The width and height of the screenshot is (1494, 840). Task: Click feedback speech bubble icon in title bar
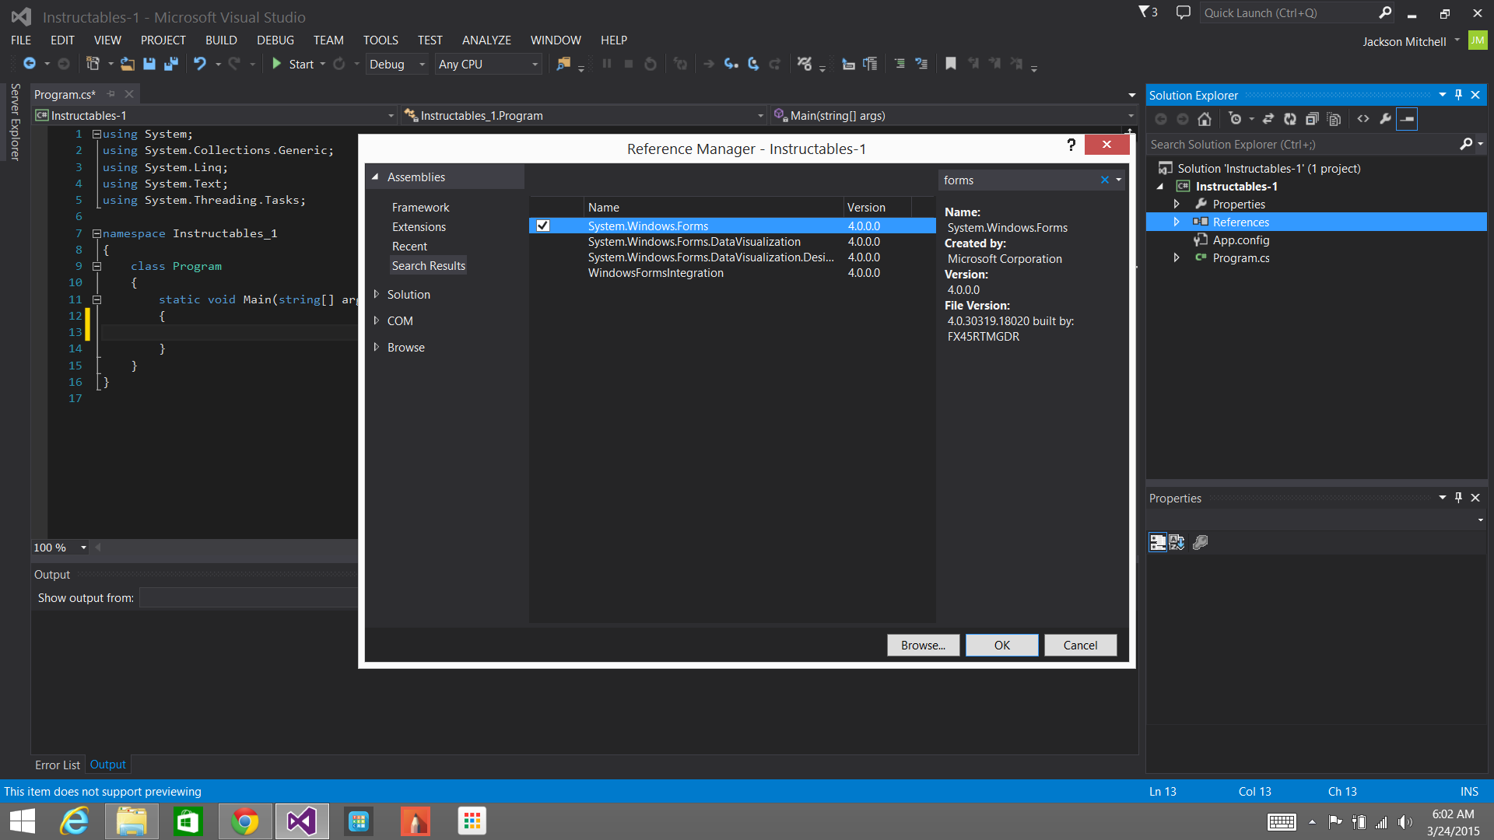coord(1184,12)
